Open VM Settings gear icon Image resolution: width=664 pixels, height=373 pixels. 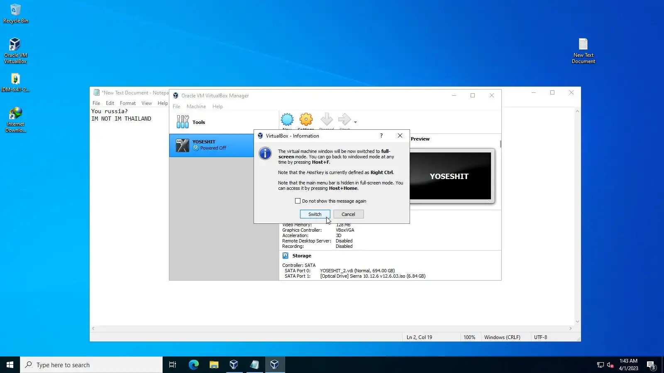306,120
